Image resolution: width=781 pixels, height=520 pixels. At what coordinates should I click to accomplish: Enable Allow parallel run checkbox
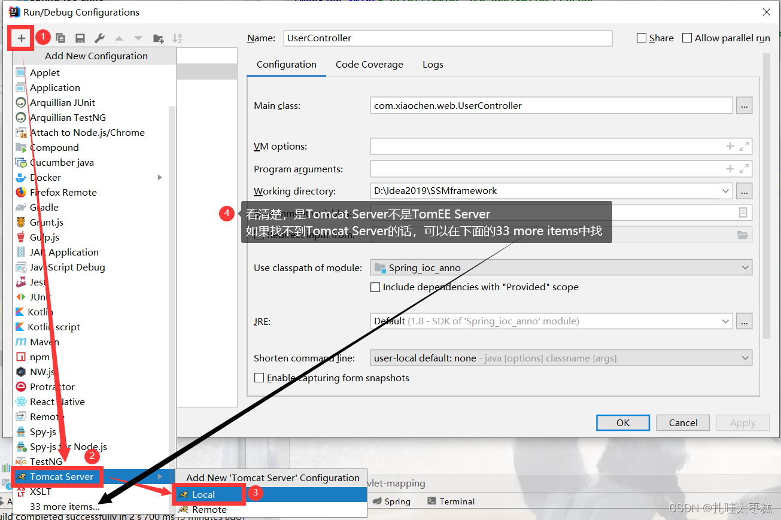coord(687,38)
